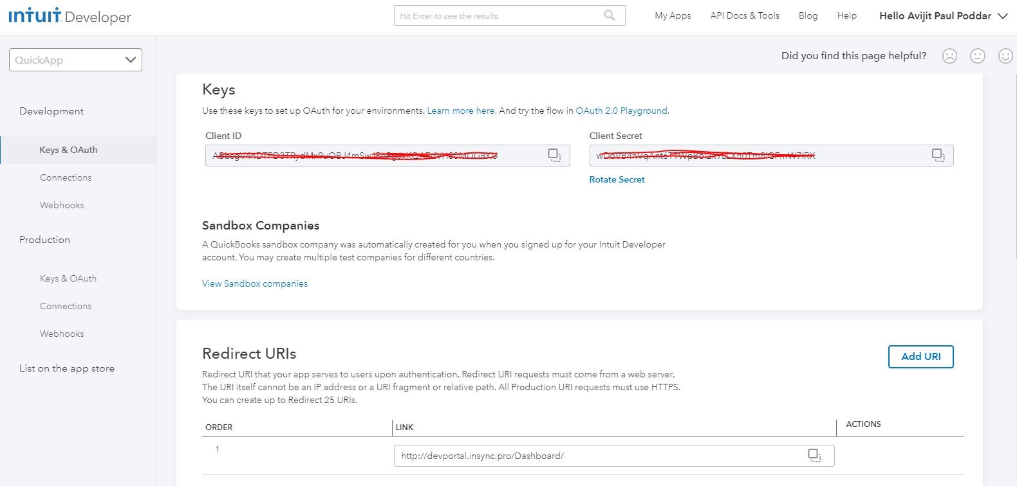Copy the devportal redirect URI link
This screenshot has width=1017, height=486.
(x=814, y=455)
